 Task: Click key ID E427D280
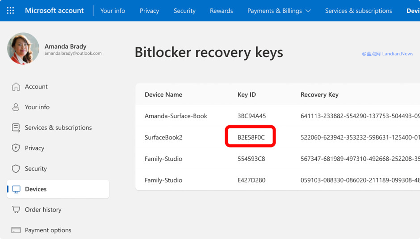click(251, 180)
